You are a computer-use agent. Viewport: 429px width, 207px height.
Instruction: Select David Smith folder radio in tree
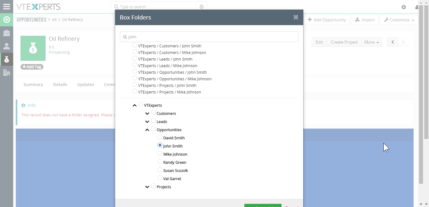pyautogui.click(x=160, y=137)
